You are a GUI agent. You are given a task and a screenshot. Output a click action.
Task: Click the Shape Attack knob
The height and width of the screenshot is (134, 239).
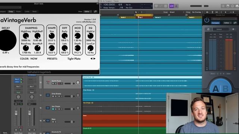(52, 48)
